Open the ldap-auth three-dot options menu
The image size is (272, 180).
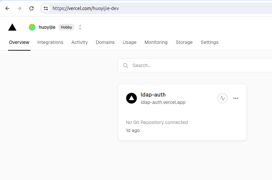pyautogui.click(x=236, y=98)
